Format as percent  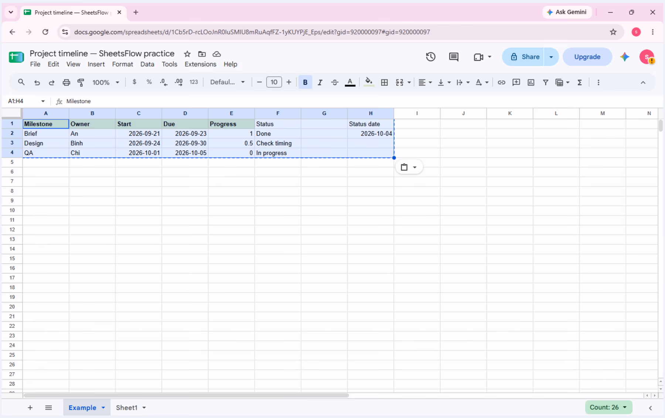(149, 82)
